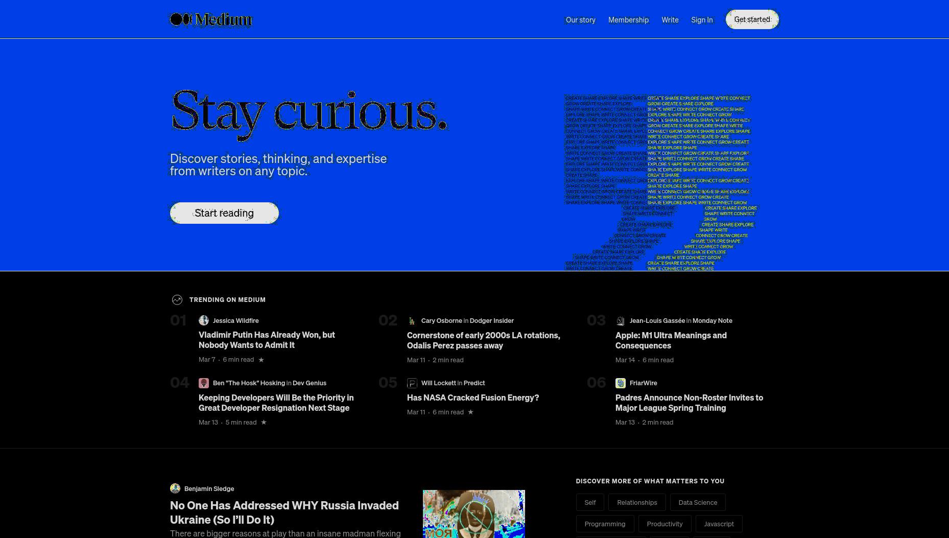Open Keeping Developers Will Be the Priority article
The width and height of the screenshot is (949, 538).
[276, 403]
